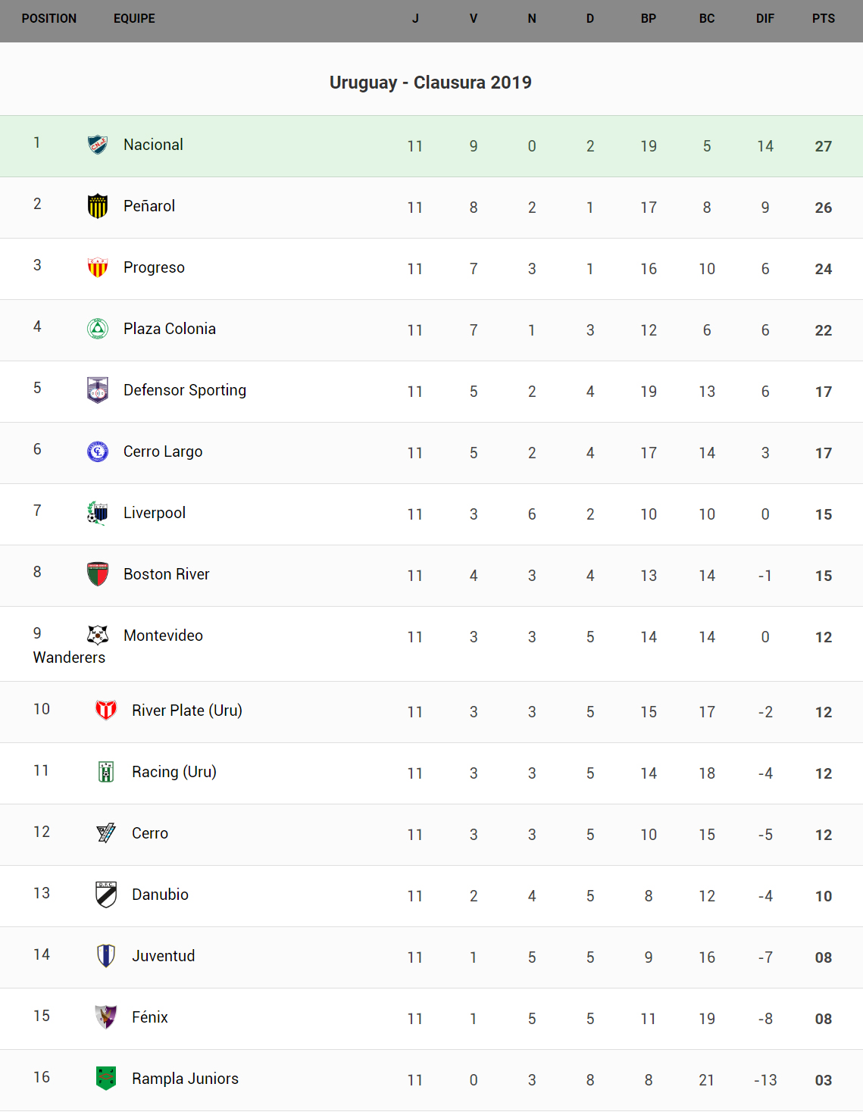Open the Liverpool team link

(155, 513)
